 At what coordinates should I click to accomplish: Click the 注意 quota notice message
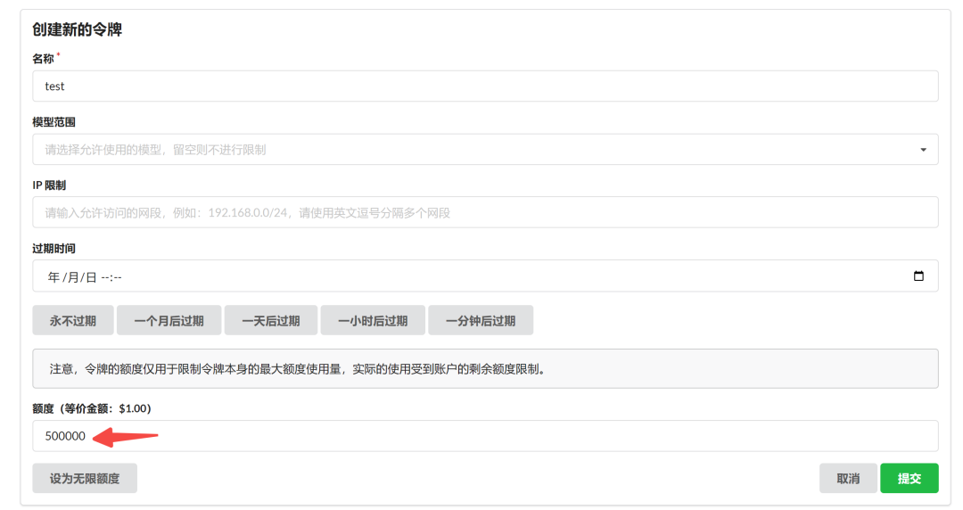(485, 368)
